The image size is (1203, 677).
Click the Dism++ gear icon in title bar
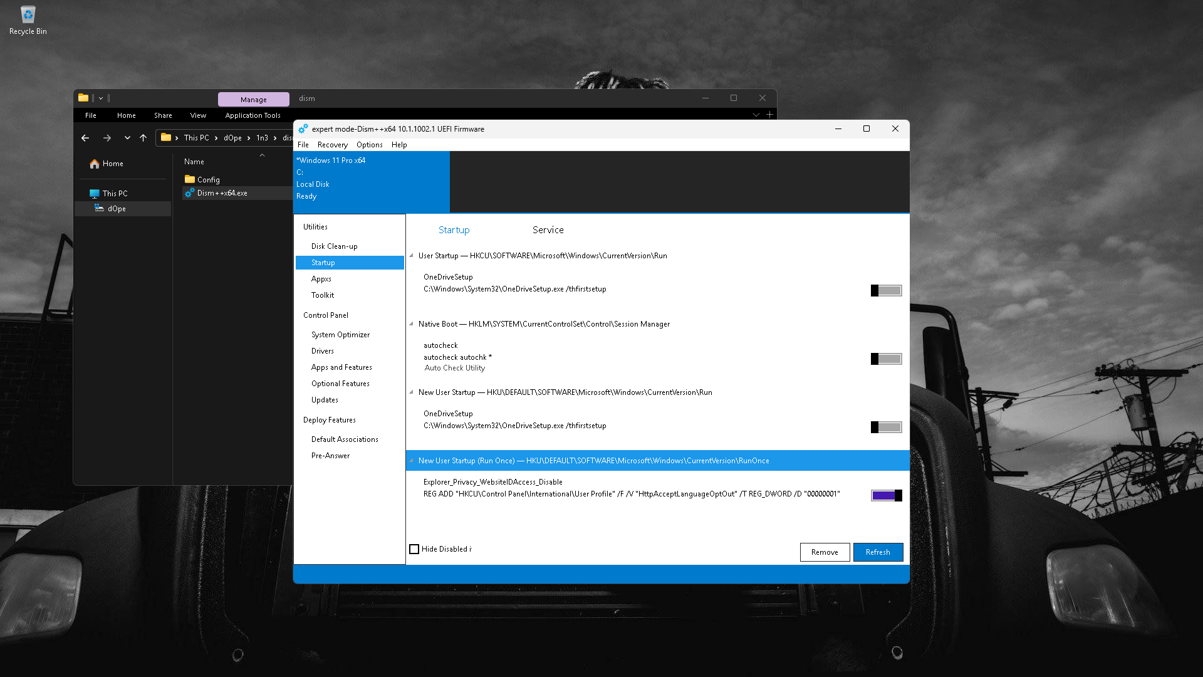[303, 129]
